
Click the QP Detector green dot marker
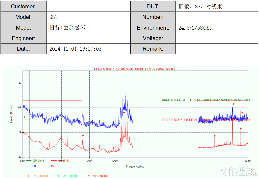[58, 176]
